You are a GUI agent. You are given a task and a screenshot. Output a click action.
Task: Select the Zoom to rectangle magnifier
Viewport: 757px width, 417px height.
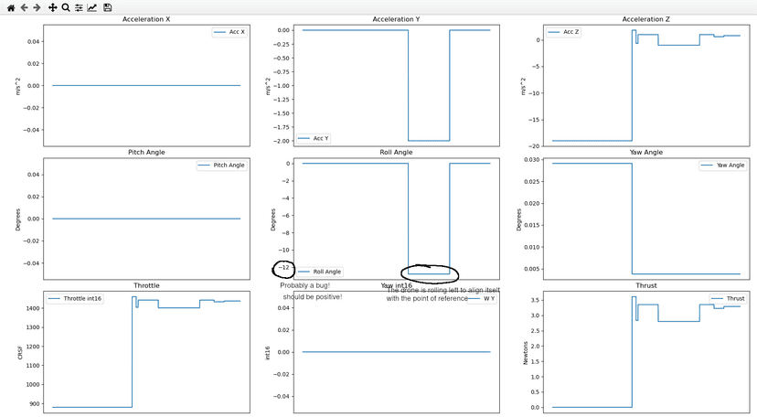66,7
